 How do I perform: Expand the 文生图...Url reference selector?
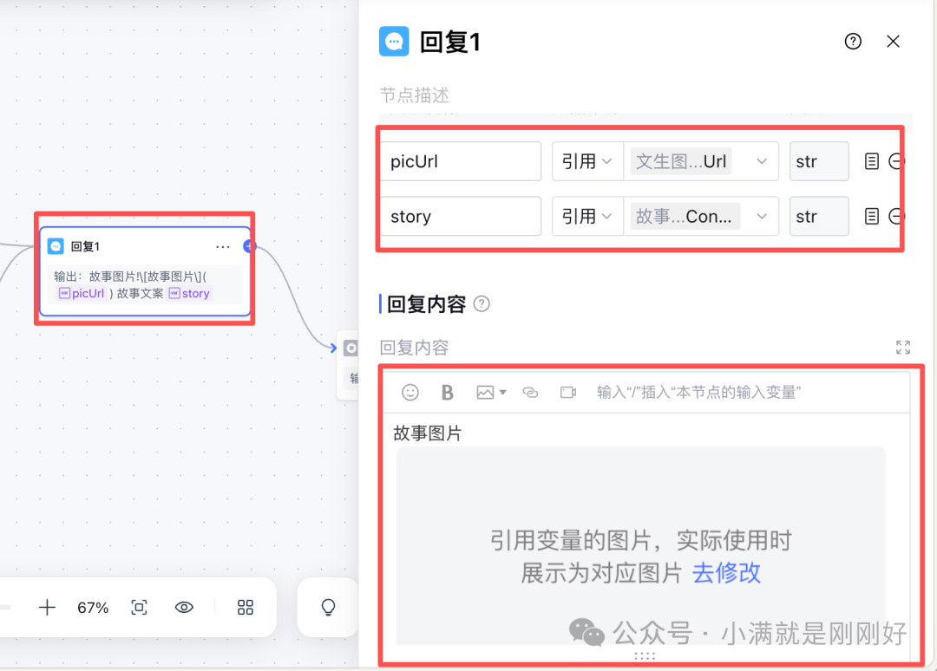point(701,161)
